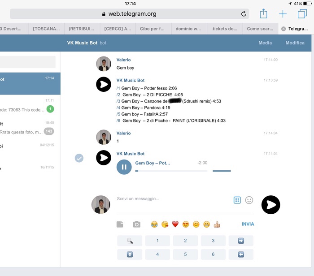Click the magnifier search keyboard button
Image resolution: width=314 pixels, height=276 pixels.
[x=130, y=241]
